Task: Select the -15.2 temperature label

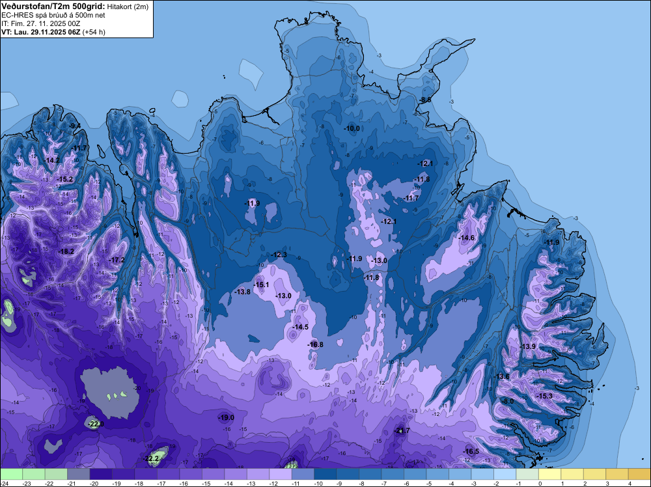Action: [x=64, y=179]
